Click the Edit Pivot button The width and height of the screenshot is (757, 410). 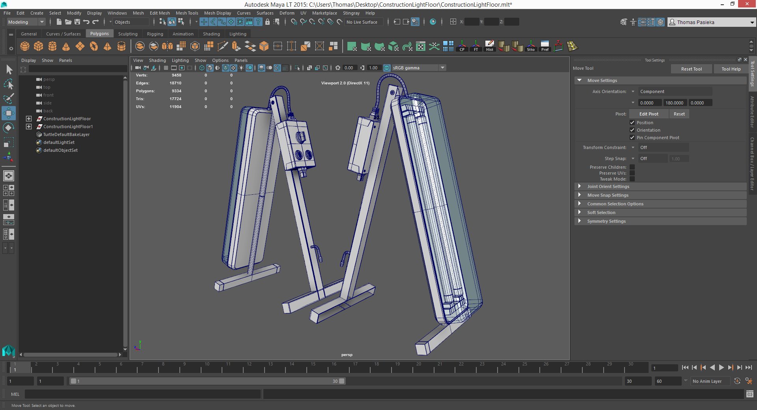coord(649,114)
